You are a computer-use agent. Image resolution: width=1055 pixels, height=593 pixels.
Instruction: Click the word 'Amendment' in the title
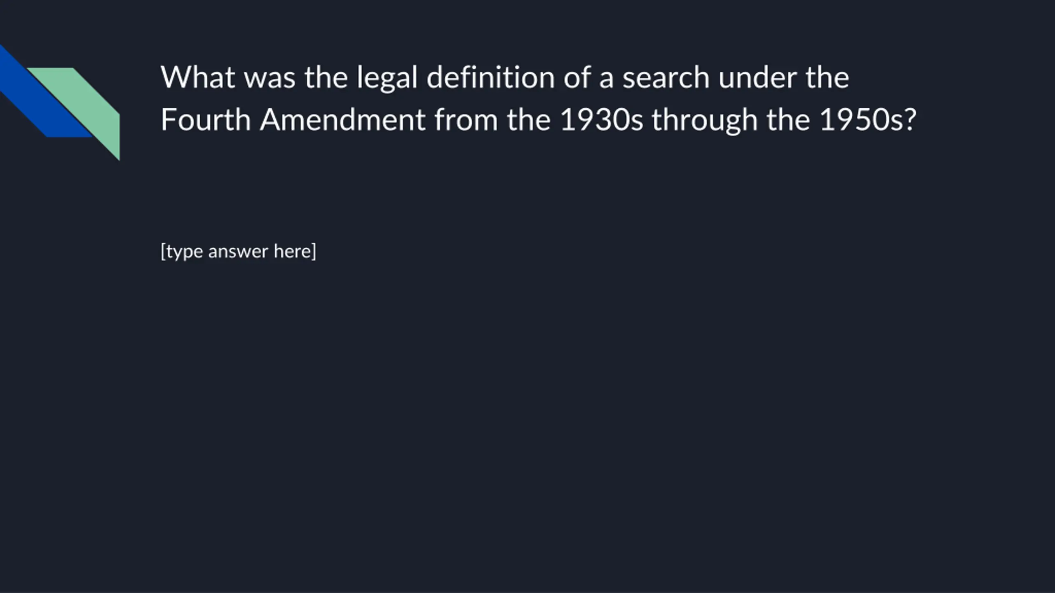coord(342,120)
